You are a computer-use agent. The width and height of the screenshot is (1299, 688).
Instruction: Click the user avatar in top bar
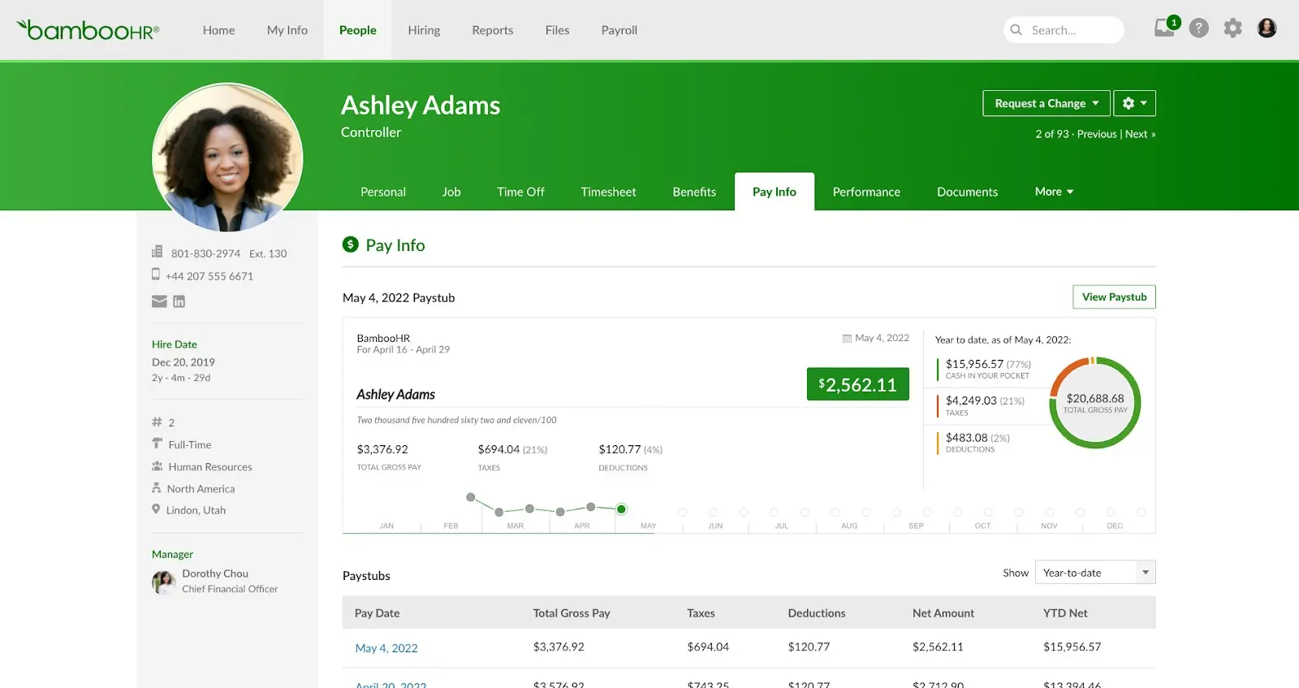click(1267, 28)
